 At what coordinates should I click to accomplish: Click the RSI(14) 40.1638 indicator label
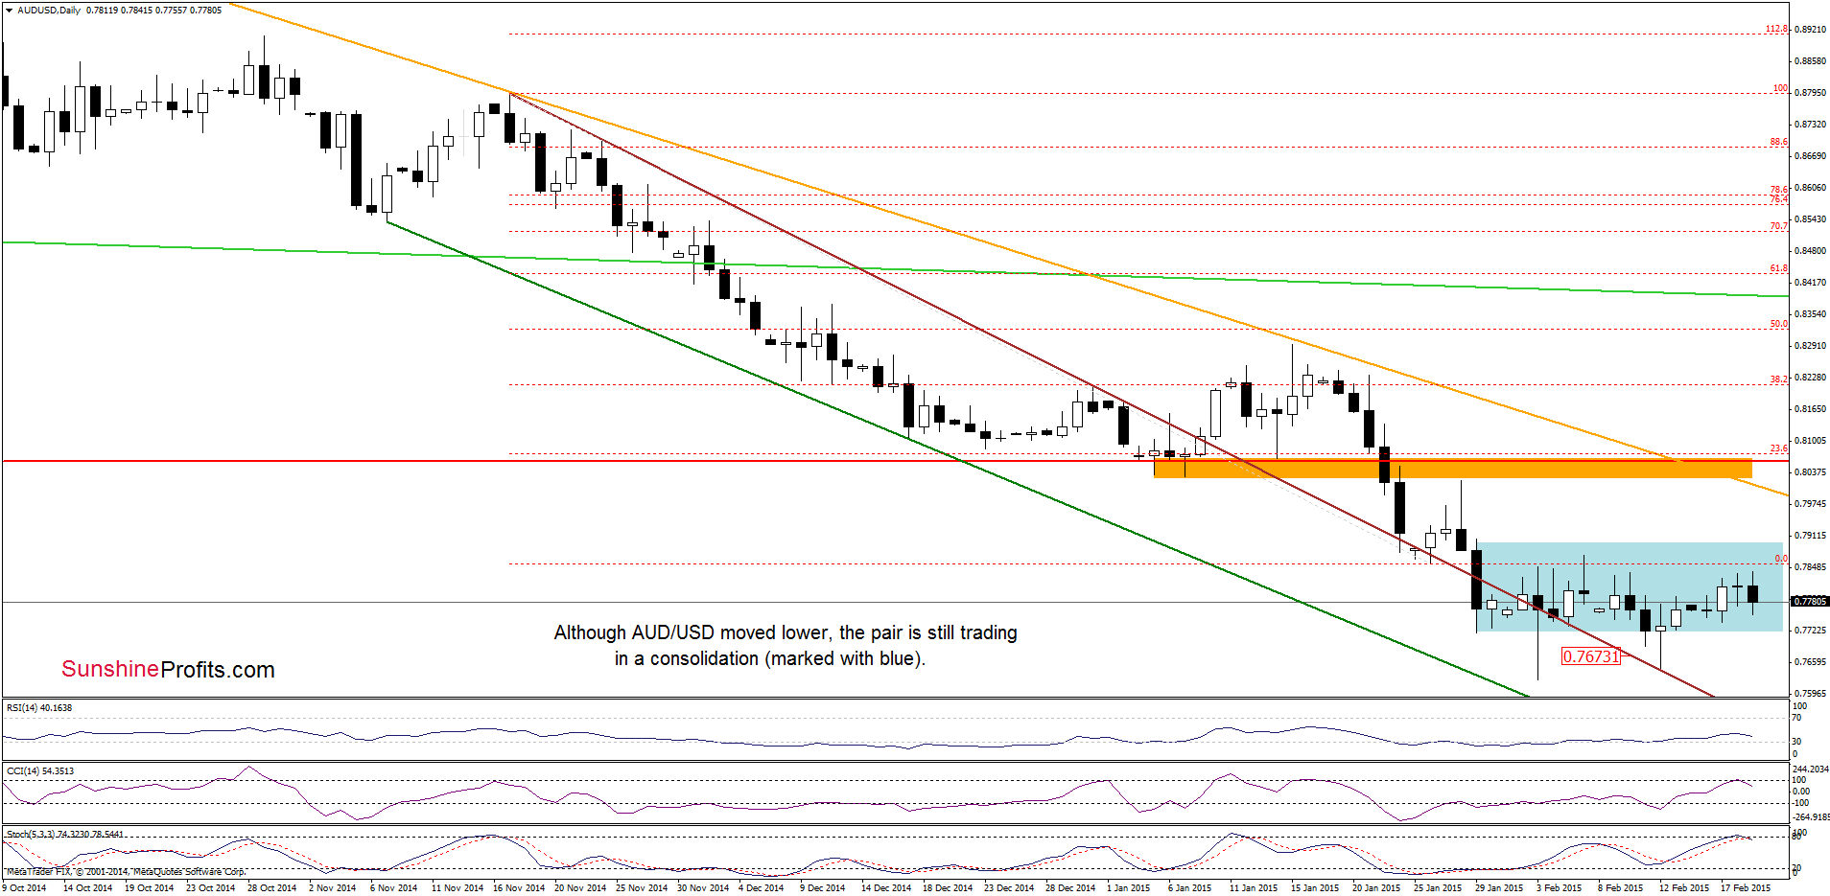coord(39,708)
